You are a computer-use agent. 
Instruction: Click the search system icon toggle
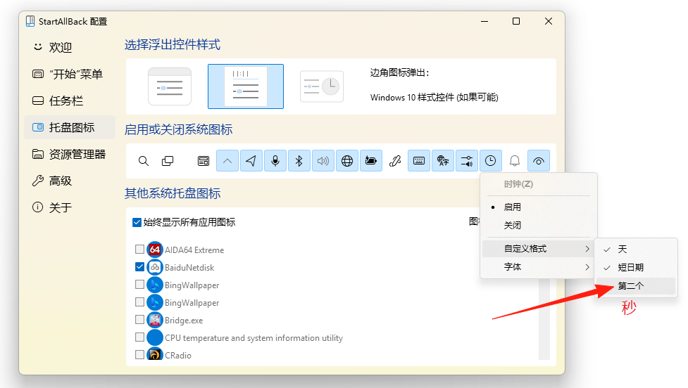[x=144, y=161]
